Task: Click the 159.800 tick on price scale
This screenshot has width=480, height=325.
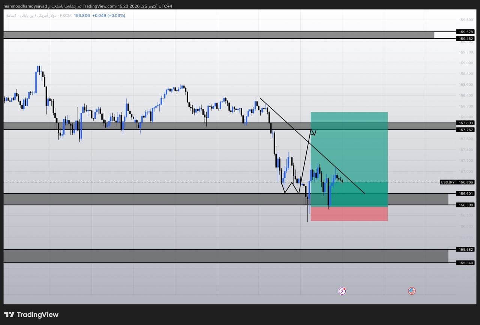Action: point(466,20)
